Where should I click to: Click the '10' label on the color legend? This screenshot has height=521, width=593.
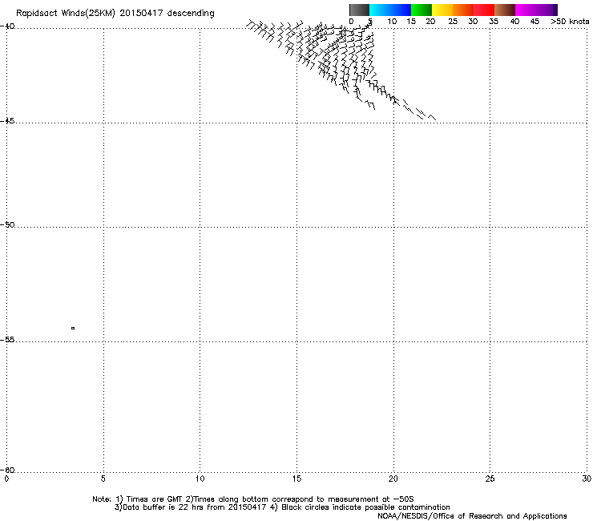(392, 22)
